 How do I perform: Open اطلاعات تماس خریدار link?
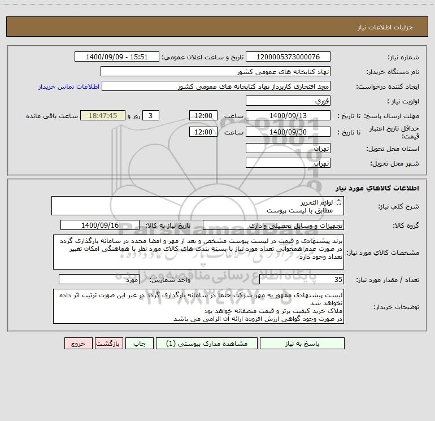point(69,86)
